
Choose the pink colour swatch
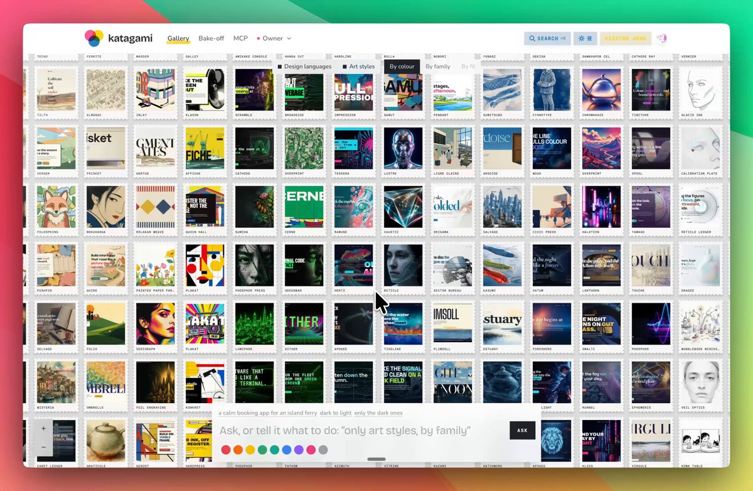(311, 450)
